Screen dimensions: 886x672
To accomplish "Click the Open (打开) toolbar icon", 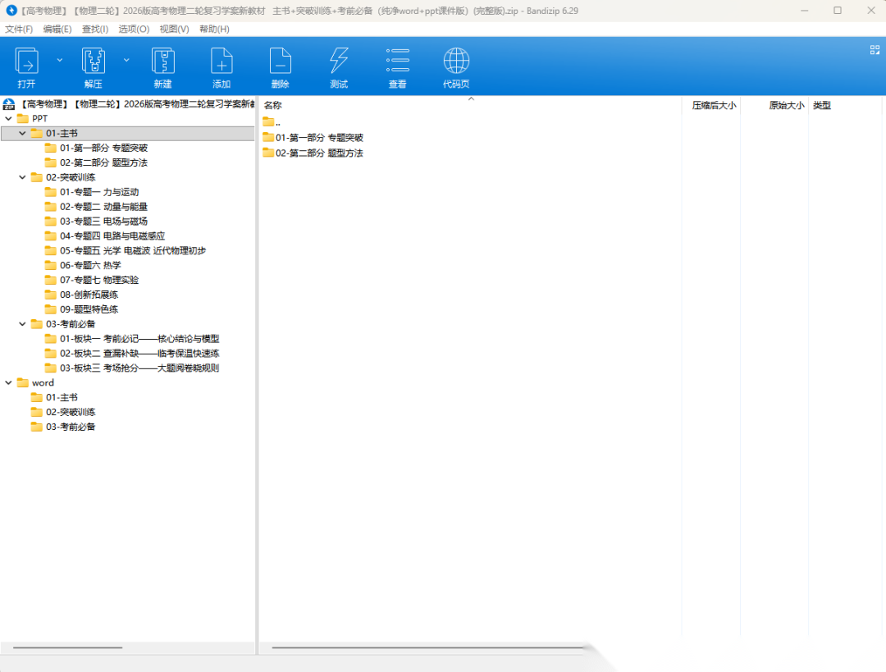I will pyautogui.click(x=26, y=62).
